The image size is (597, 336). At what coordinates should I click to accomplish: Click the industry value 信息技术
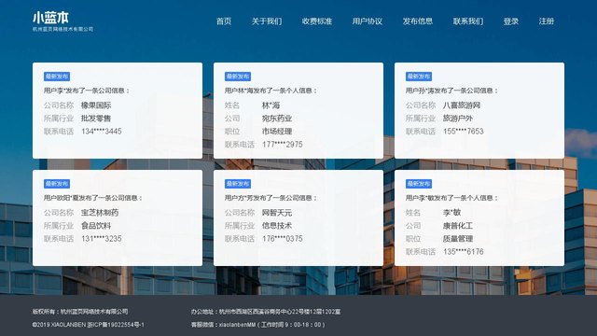pos(277,226)
